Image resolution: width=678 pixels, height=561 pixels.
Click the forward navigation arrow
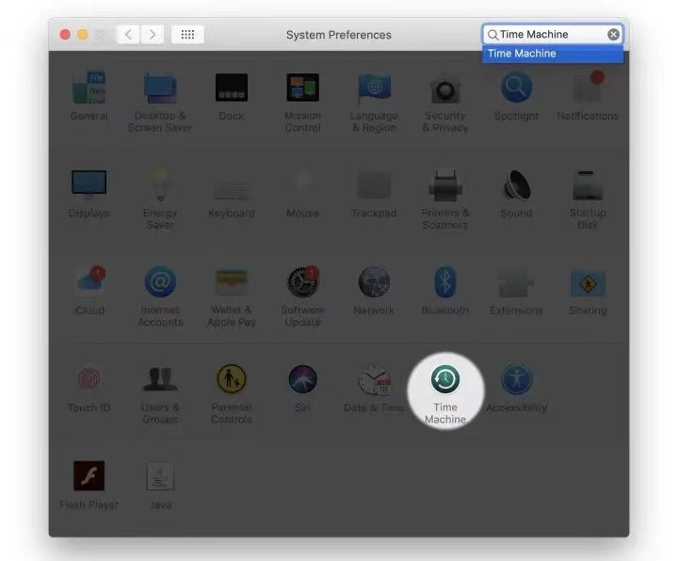[x=153, y=35]
